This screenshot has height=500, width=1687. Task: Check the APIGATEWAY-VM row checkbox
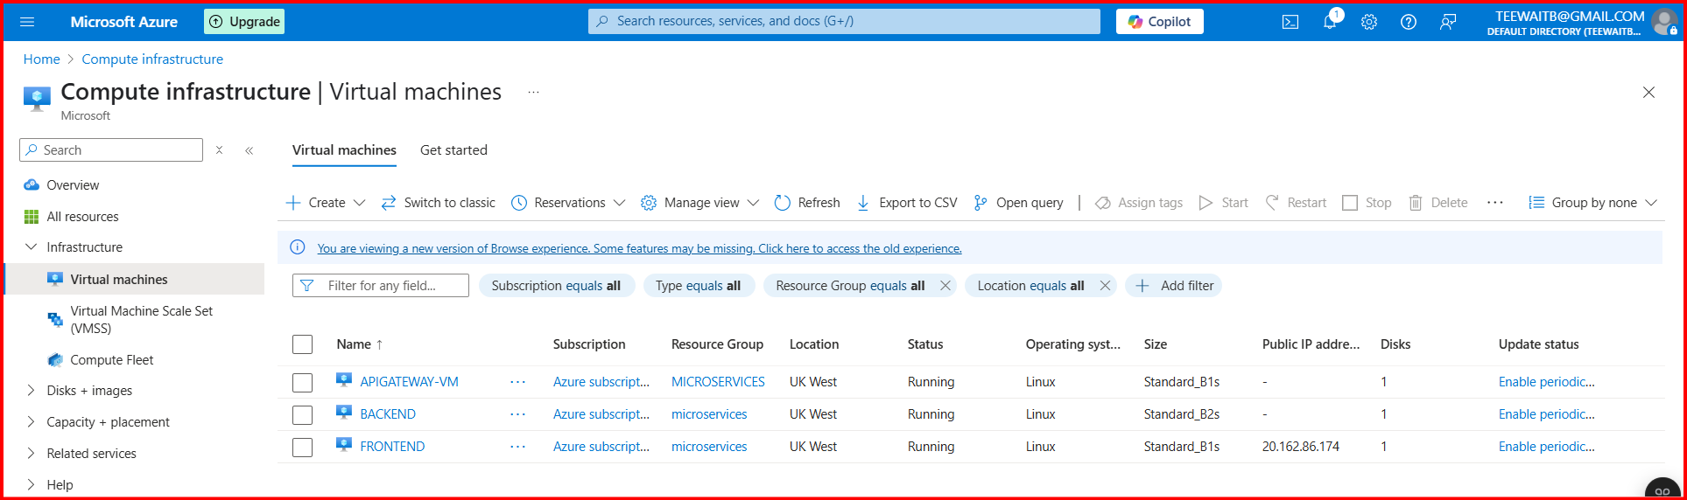pyautogui.click(x=303, y=383)
